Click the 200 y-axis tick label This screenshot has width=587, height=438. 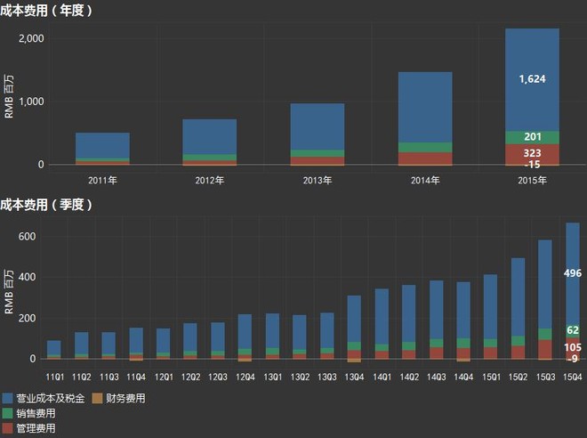(x=27, y=318)
